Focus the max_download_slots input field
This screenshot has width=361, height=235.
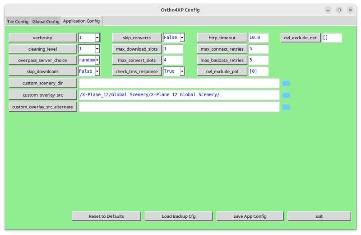coord(173,49)
